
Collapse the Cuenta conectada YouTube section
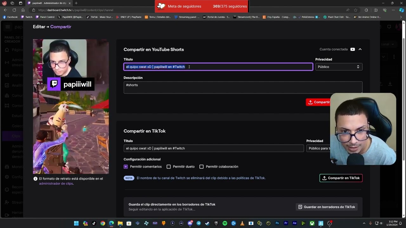(360, 49)
